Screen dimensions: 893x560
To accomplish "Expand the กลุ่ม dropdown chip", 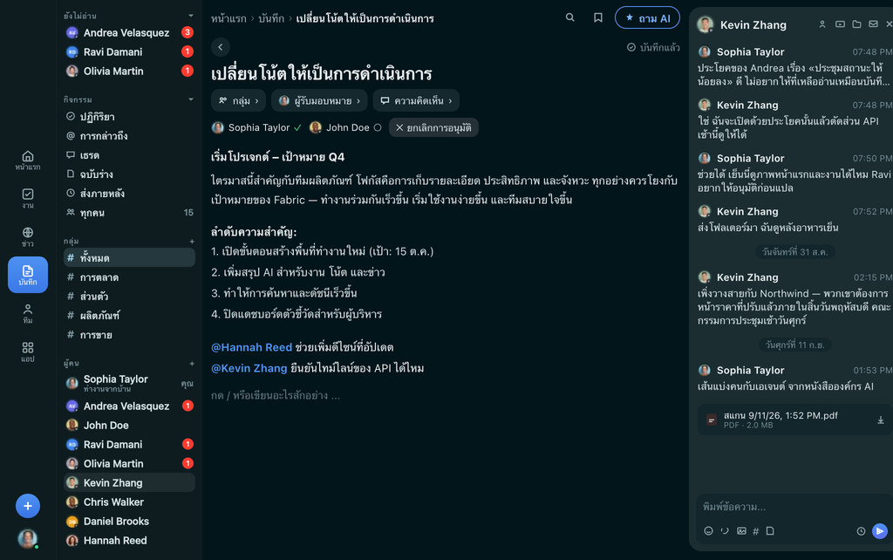I will coord(239,101).
